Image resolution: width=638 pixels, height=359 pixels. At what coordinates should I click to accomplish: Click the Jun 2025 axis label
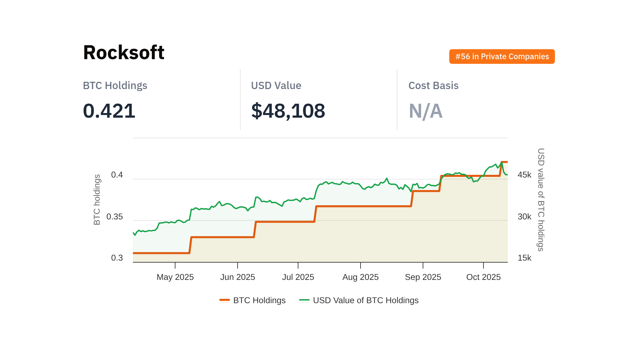[238, 277]
